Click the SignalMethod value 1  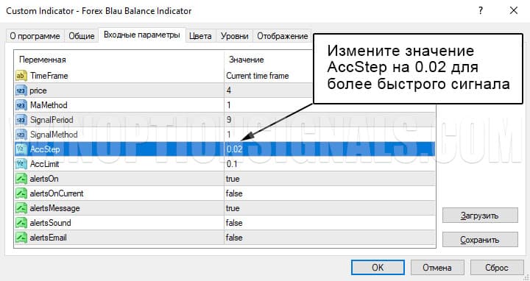pyautogui.click(x=229, y=135)
